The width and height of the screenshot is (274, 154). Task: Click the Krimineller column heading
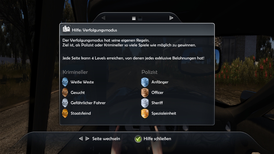75,72
